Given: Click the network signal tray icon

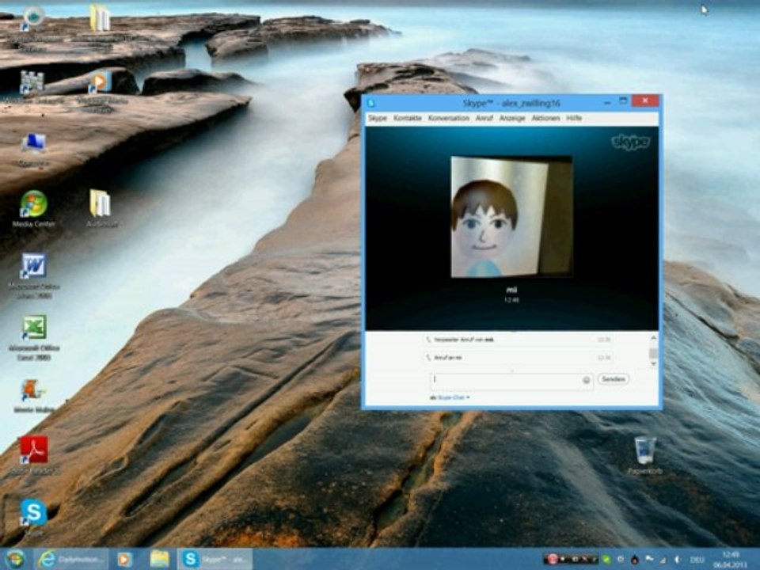Looking at the screenshot, I should [663, 560].
